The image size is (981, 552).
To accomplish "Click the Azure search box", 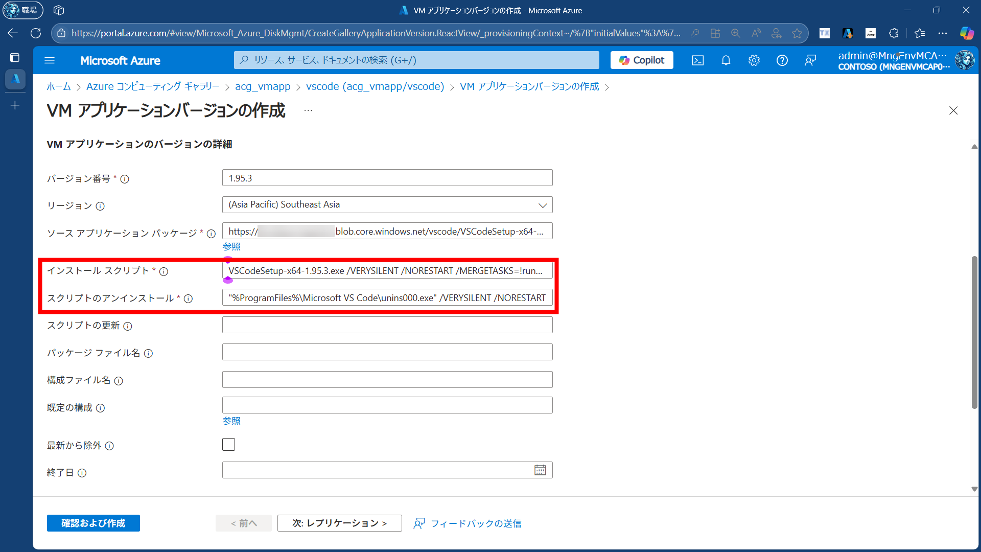I will pyautogui.click(x=416, y=60).
